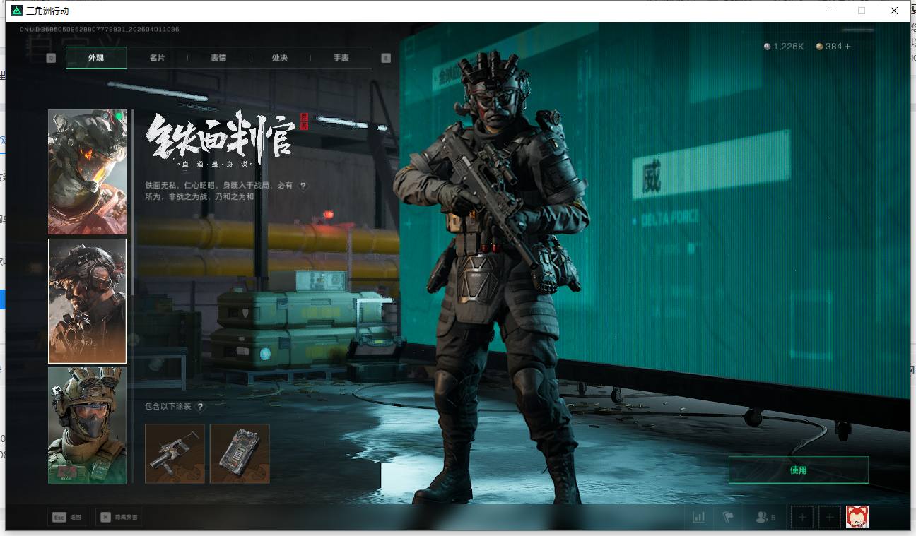Switch to the 名片 tab
The width and height of the screenshot is (916, 536).
pos(157,58)
